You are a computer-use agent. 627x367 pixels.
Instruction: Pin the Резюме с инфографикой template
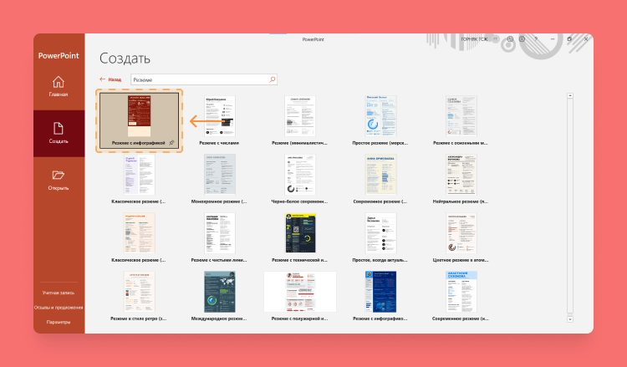tap(171, 143)
